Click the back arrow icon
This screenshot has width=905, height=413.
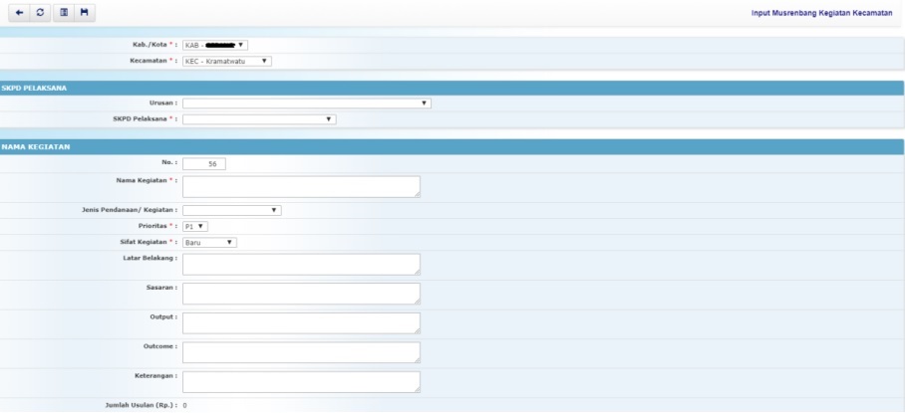[x=19, y=13]
